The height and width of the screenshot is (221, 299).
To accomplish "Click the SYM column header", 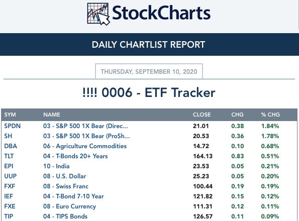I will click(10, 115).
